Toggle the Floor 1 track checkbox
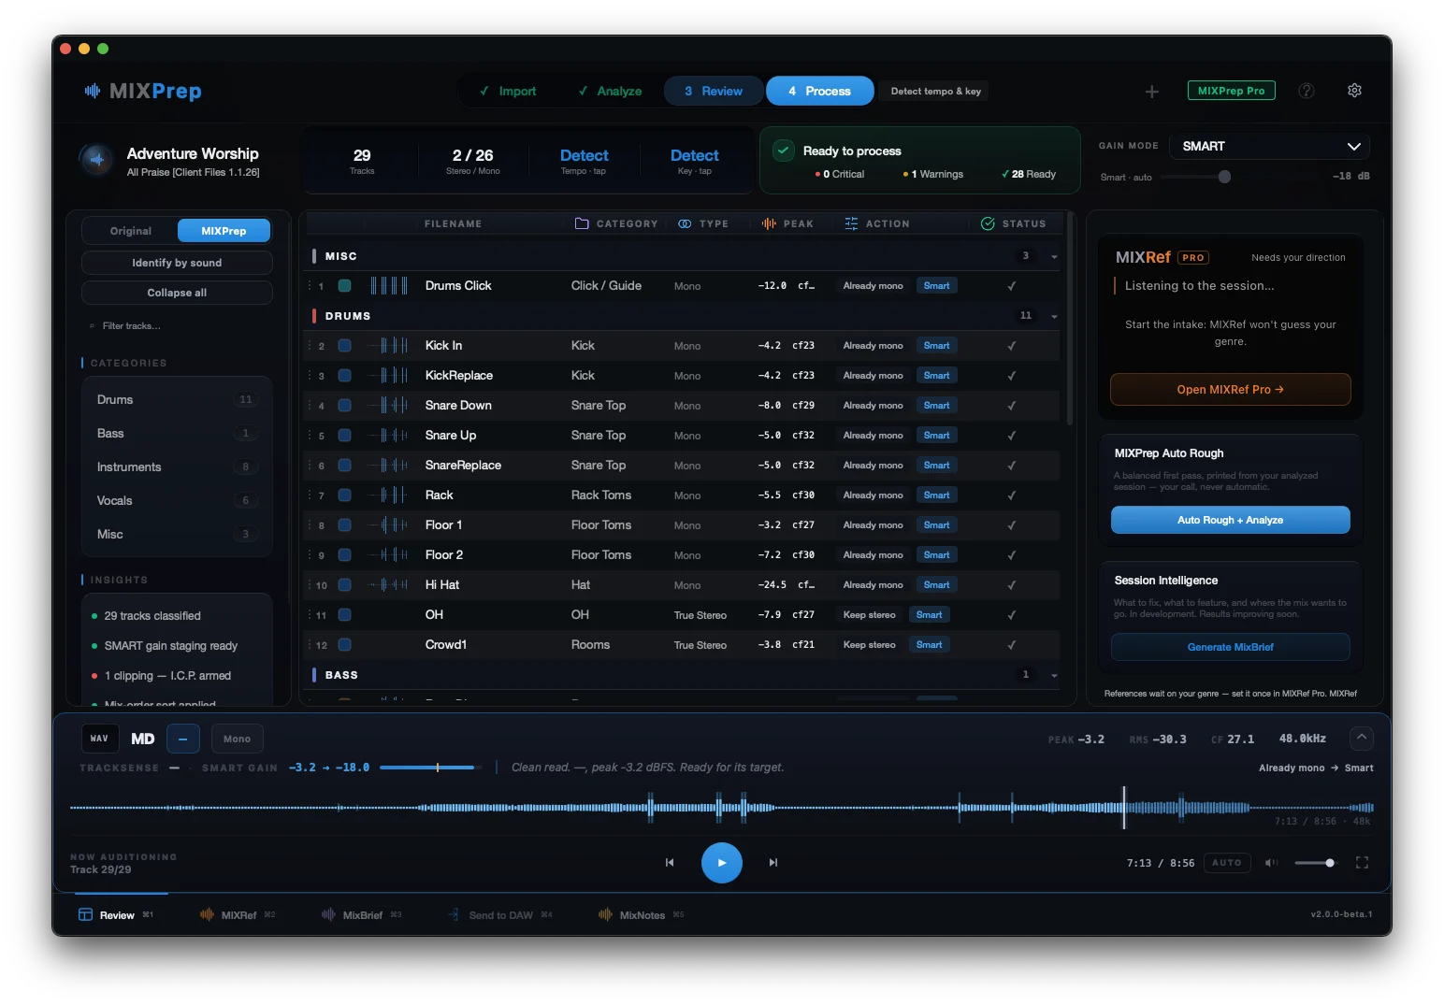Viewport: 1444px width, 1005px height. pos(344,525)
